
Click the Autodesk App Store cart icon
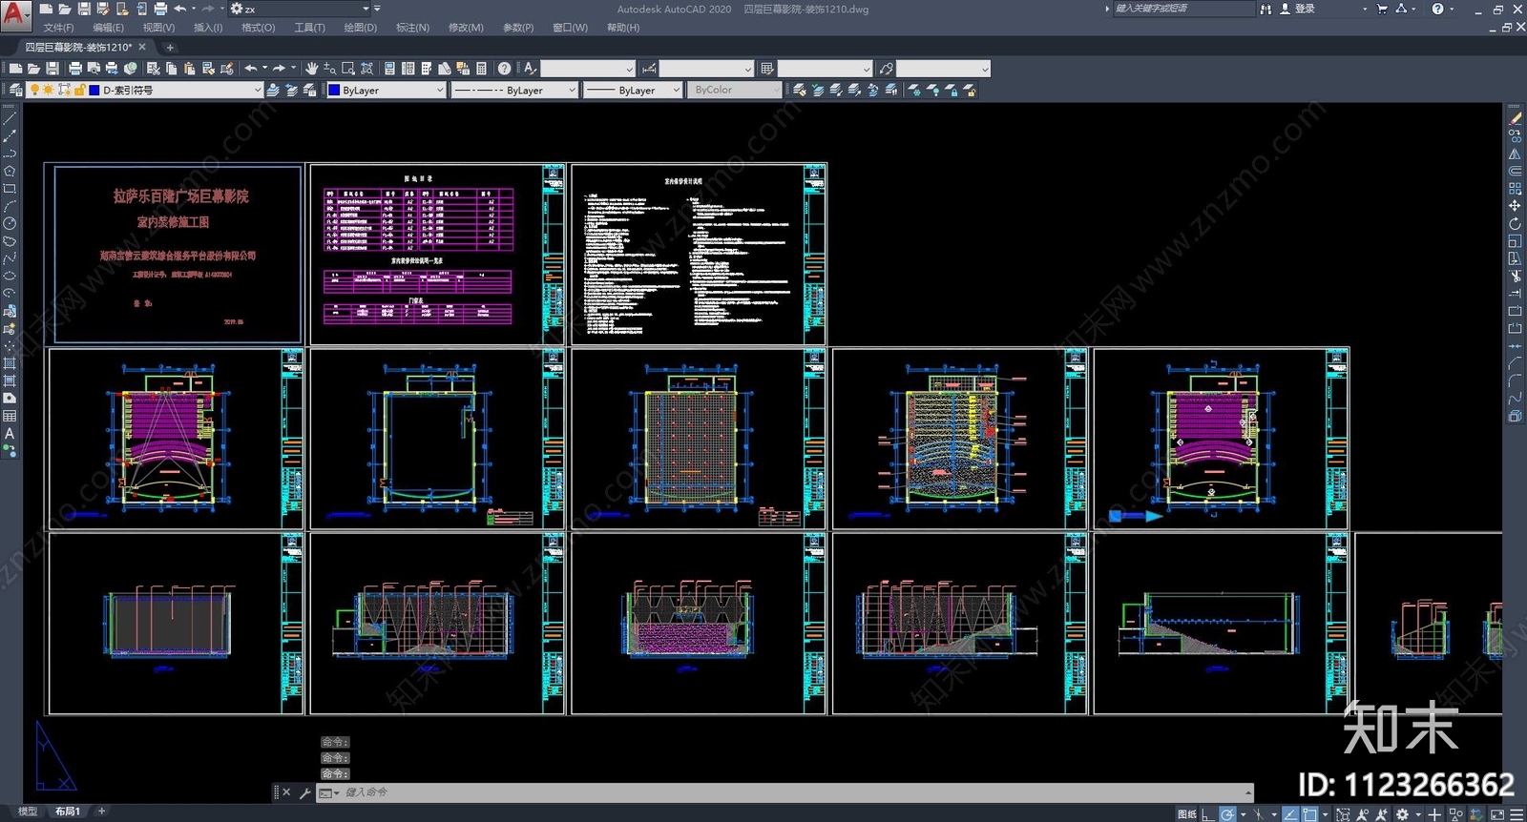coord(1382,9)
